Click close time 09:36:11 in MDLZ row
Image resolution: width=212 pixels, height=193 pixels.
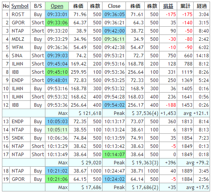(114, 39)
